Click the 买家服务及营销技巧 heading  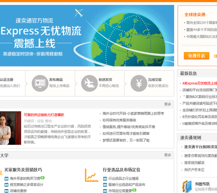(23, 170)
